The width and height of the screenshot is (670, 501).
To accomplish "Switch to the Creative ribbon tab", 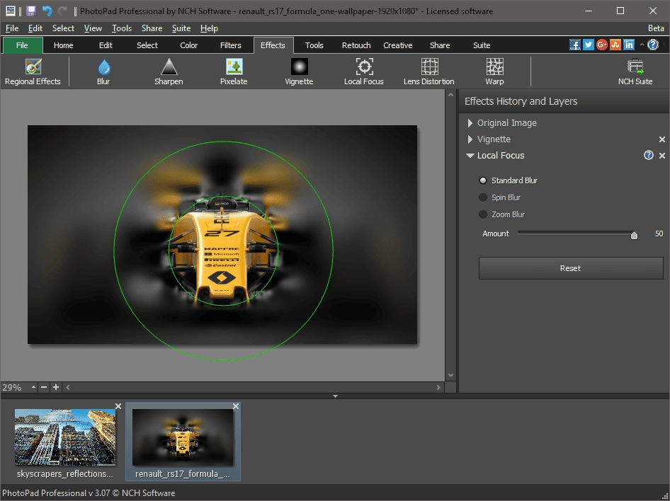I will (398, 45).
